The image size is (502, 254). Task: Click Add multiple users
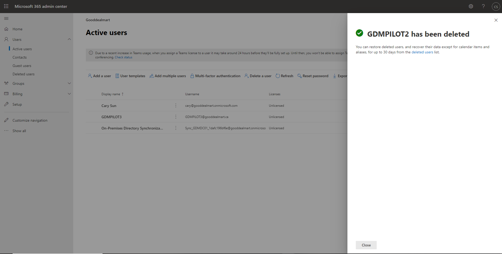point(168,76)
